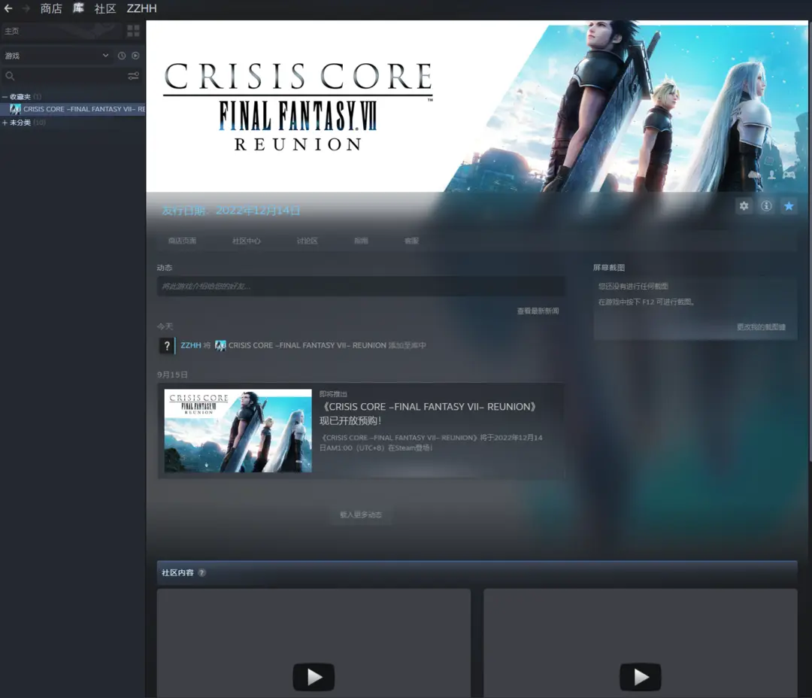Screen dimensions: 812x698
Task: Click the 发行日期 release date text
Action: (x=231, y=211)
